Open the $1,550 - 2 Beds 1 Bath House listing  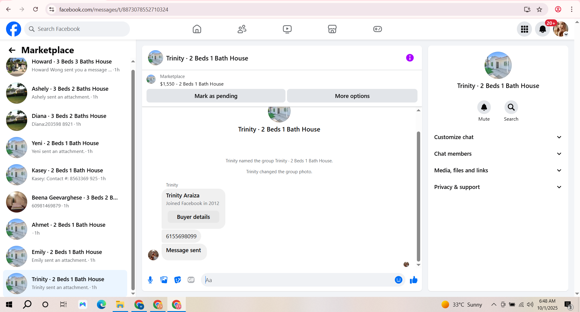[x=192, y=84]
